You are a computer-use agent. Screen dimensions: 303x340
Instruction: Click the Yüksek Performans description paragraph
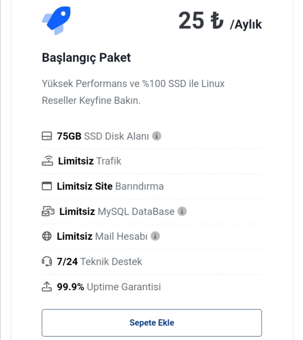[133, 92]
